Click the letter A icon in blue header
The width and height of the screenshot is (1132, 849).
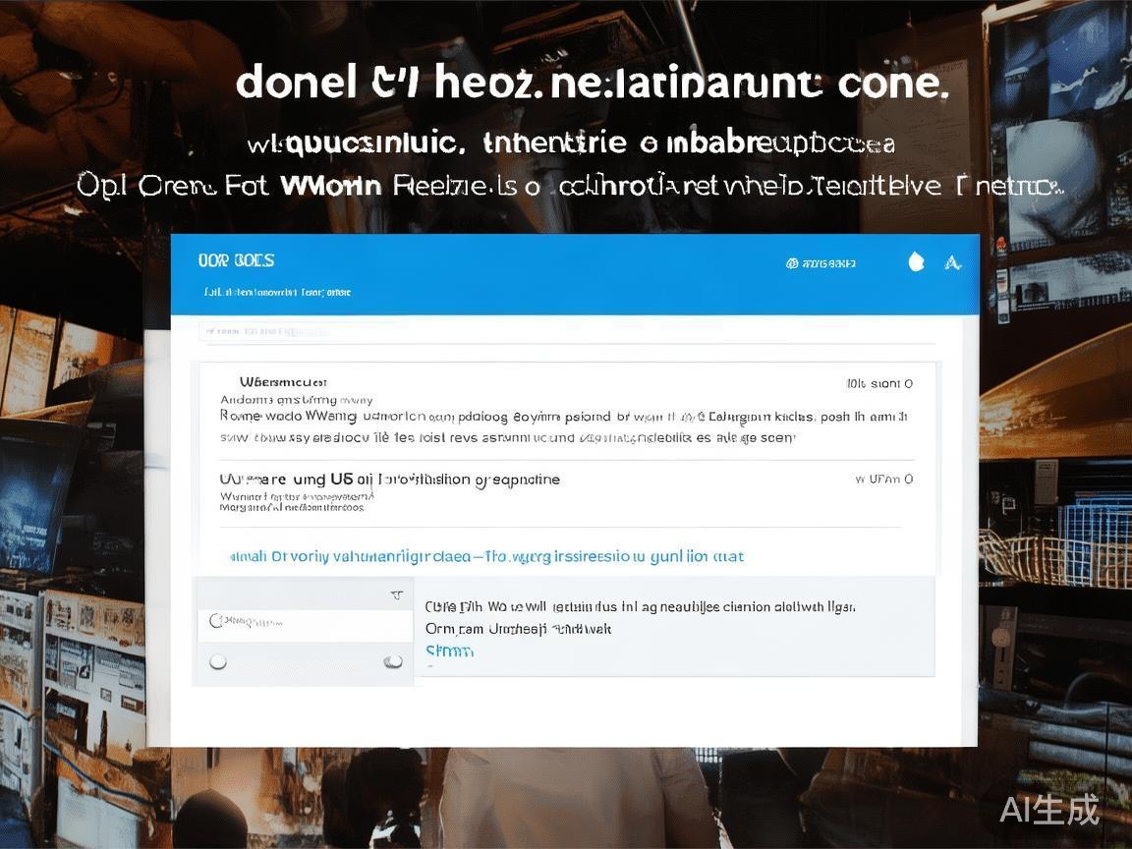point(953,262)
